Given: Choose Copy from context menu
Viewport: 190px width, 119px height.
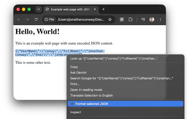Looking at the screenshot, I should [126, 67].
